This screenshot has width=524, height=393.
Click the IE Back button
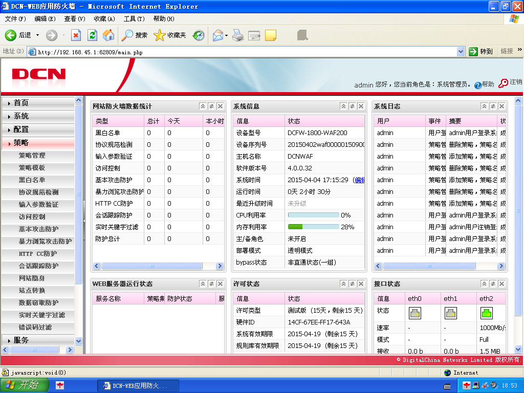click(x=18, y=35)
